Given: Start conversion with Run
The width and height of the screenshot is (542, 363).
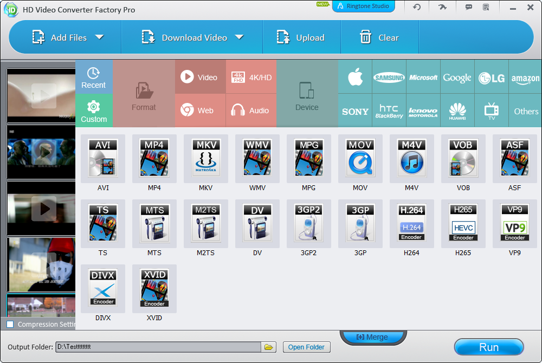Looking at the screenshot, I should pos(489,347).
